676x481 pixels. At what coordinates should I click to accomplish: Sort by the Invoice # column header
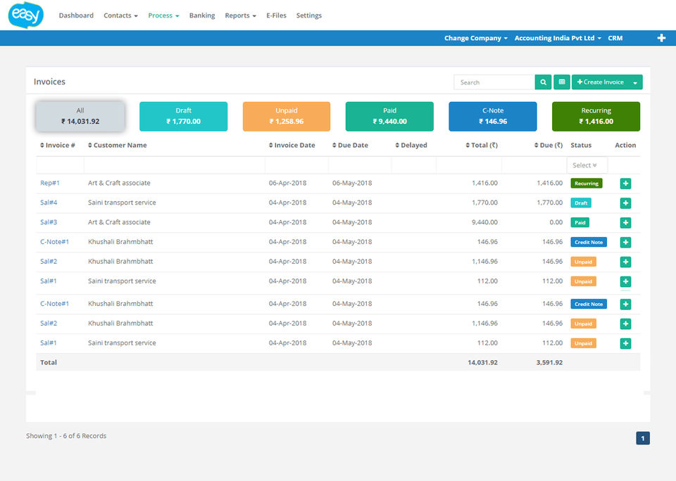pyautogui.click(x=57, y=146)
